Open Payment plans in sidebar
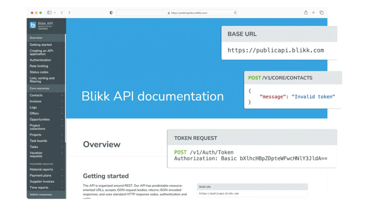This screenshot has width=366, height=207. pos(41,175)
